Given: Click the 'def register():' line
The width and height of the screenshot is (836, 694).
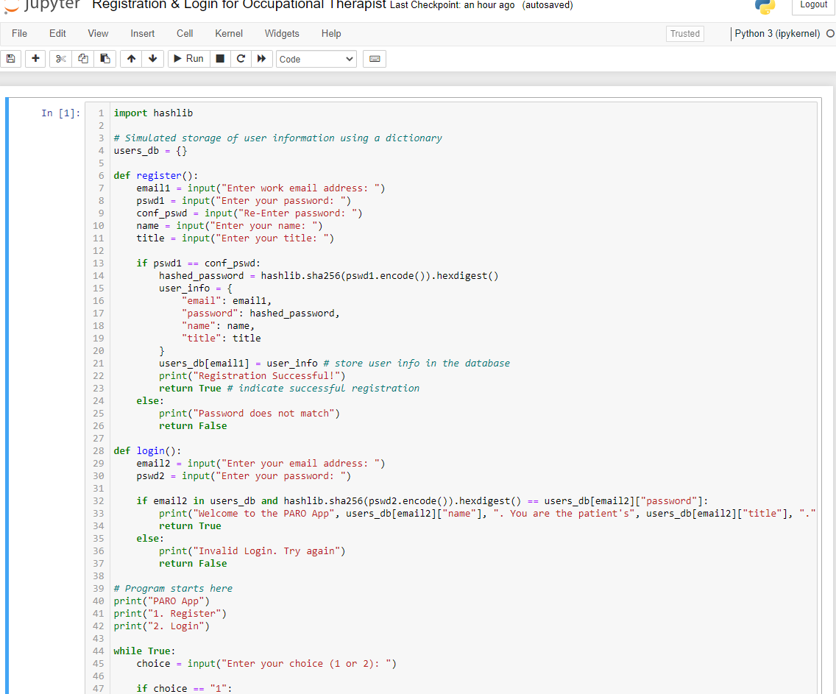Looking at the screenshot, I should coord(156,175).
